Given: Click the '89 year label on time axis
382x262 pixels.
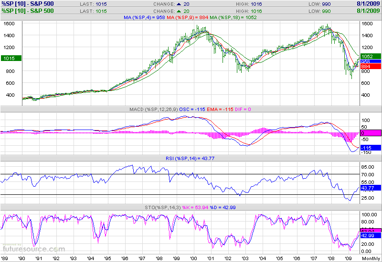Looking at the screenshot, I should point(4,258).
